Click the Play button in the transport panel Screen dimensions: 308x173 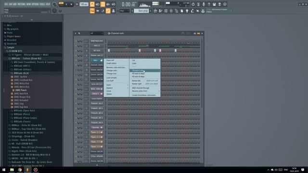click(x=66, y=4)
